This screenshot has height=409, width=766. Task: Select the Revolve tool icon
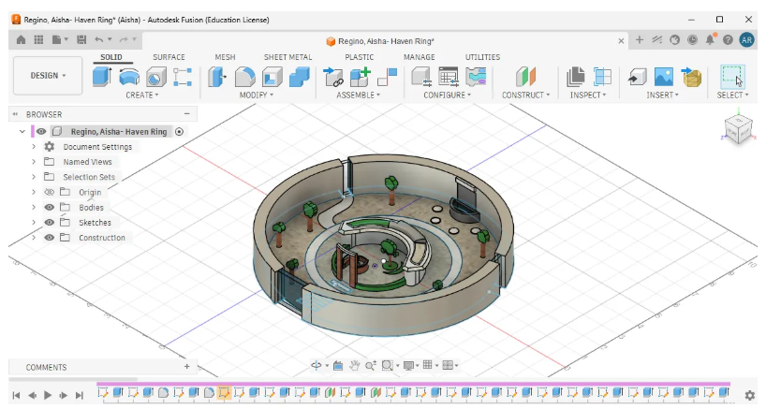(129, 77)
